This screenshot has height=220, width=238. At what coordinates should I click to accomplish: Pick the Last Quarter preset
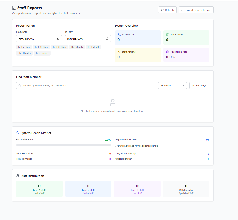click(42, 53)
